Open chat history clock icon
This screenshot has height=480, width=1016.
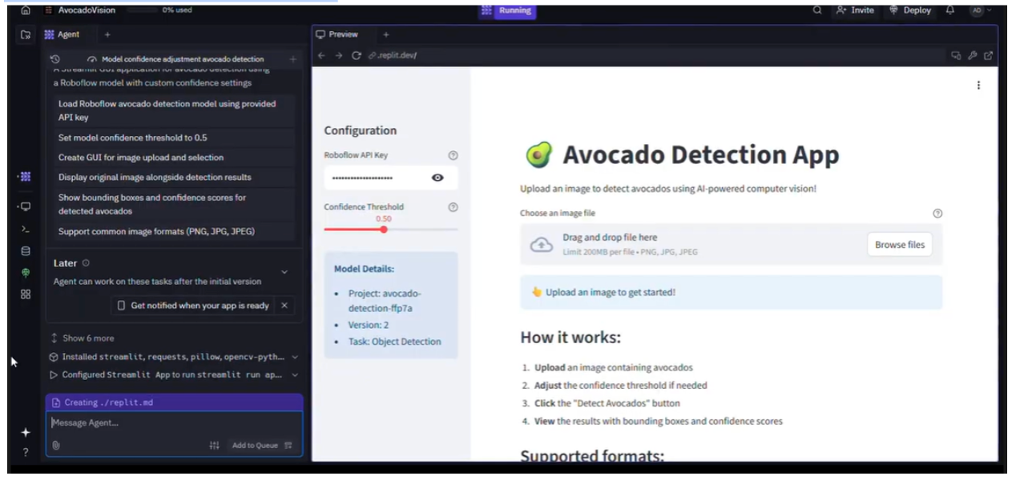[x=55, y=59]
